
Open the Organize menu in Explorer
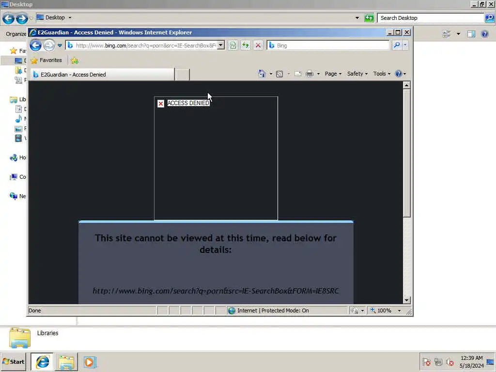[16, 34]
